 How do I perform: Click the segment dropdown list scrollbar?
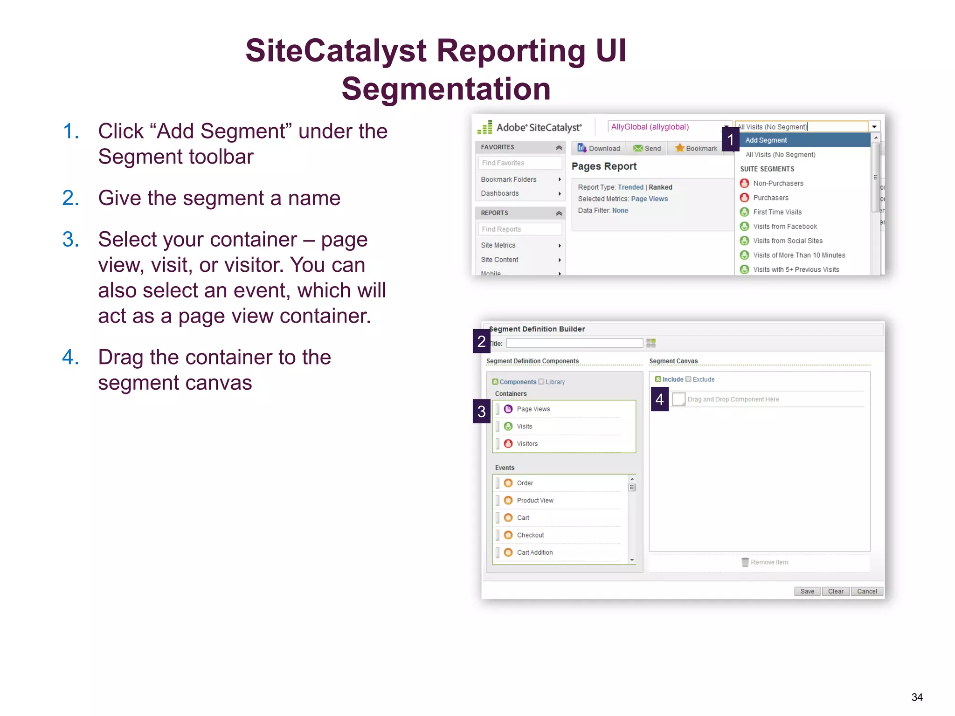(x=876, y=177)
